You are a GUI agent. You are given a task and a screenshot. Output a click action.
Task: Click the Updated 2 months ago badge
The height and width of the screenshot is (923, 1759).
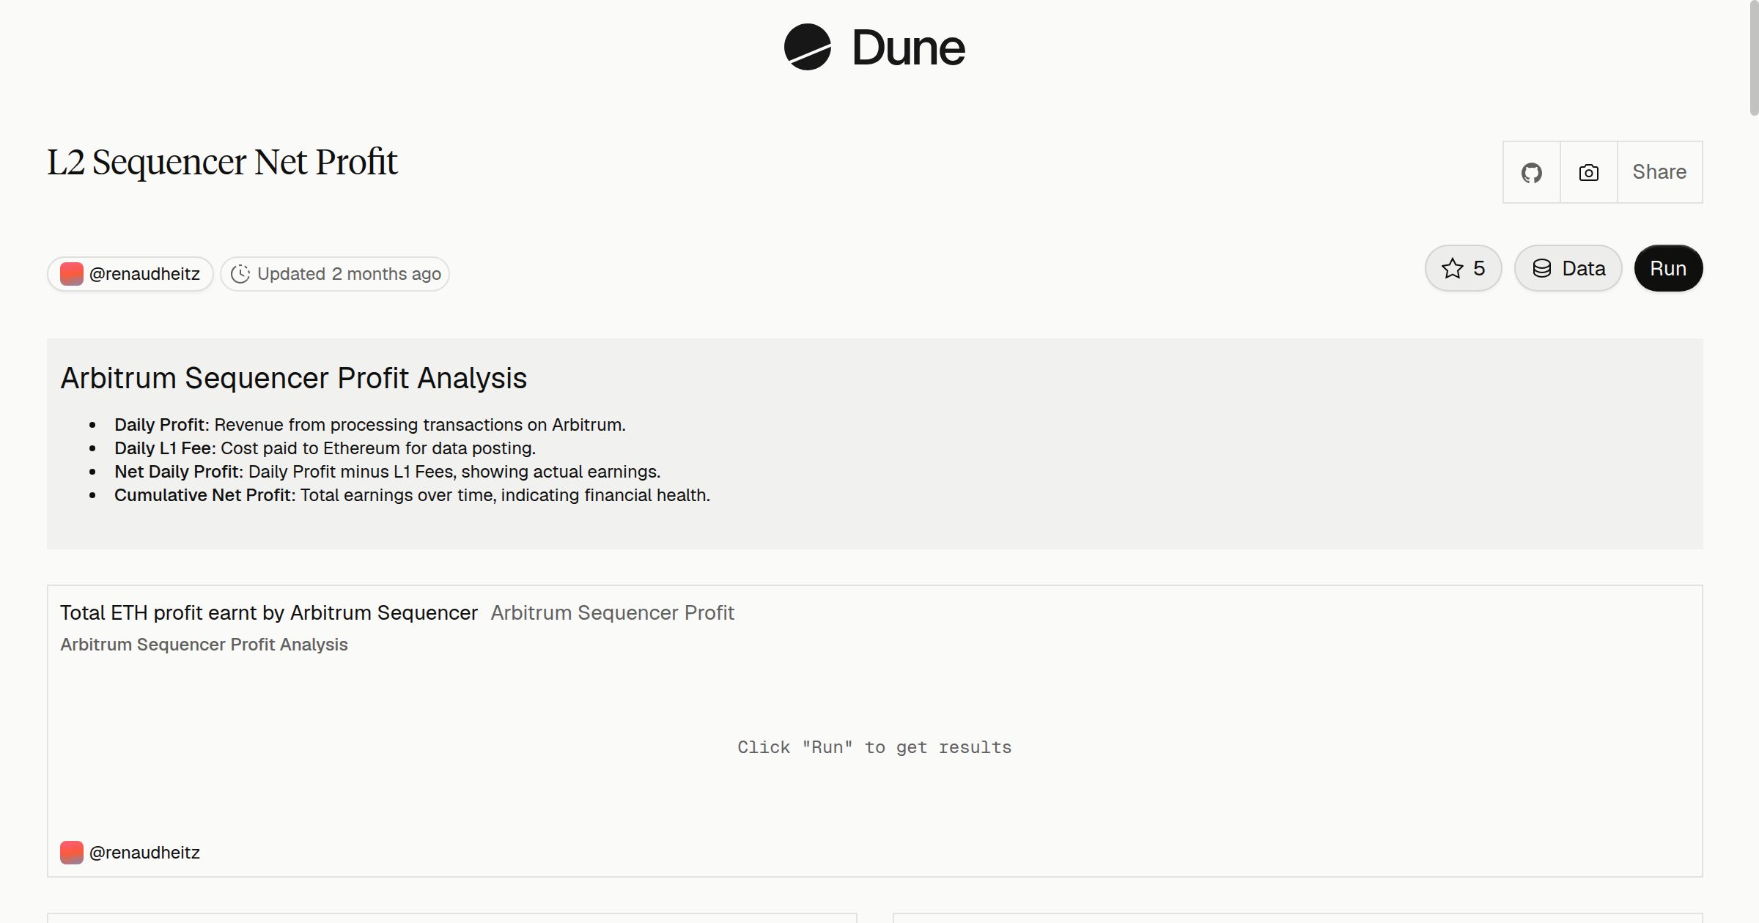[x=335, y=274]
